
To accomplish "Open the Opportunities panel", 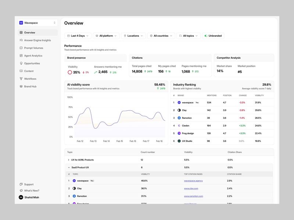I will 33,63.
